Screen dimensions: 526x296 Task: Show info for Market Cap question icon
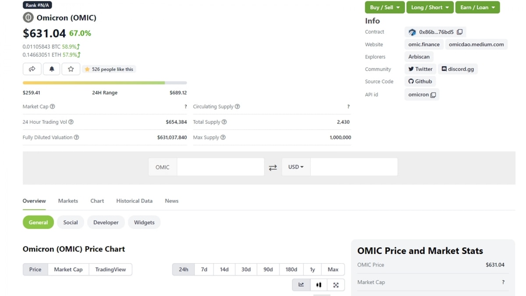point(53,107)
